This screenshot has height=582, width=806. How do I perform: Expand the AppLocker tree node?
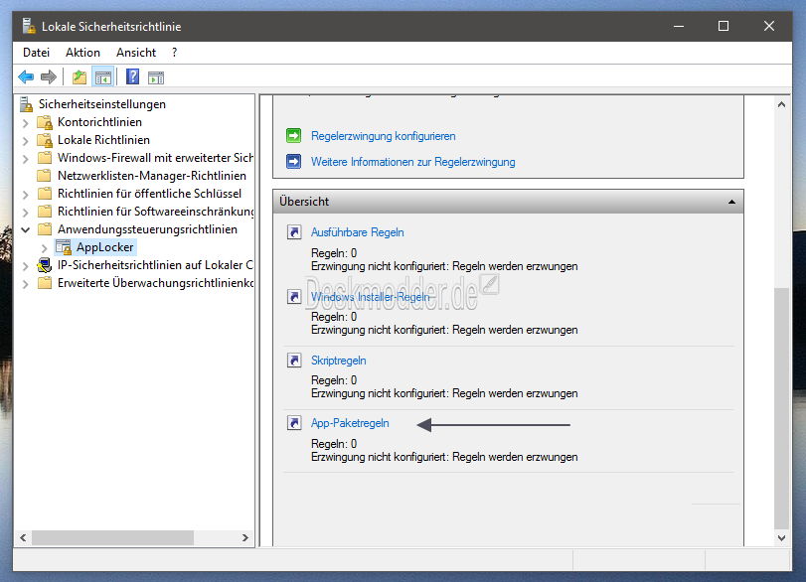coord(44,247)
